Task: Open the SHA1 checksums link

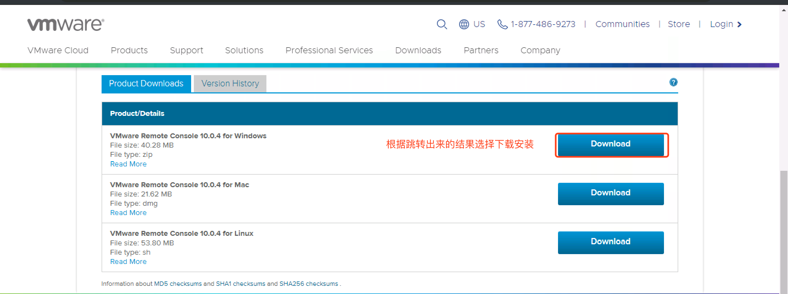Action: (x=240, y=284)
